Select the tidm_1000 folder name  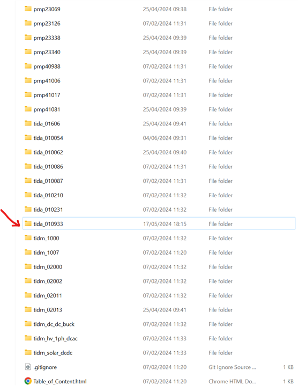click(46, 238)
